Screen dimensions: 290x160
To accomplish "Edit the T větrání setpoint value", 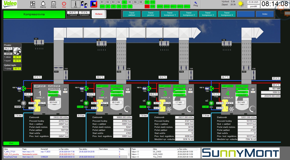I will [17, 57].
